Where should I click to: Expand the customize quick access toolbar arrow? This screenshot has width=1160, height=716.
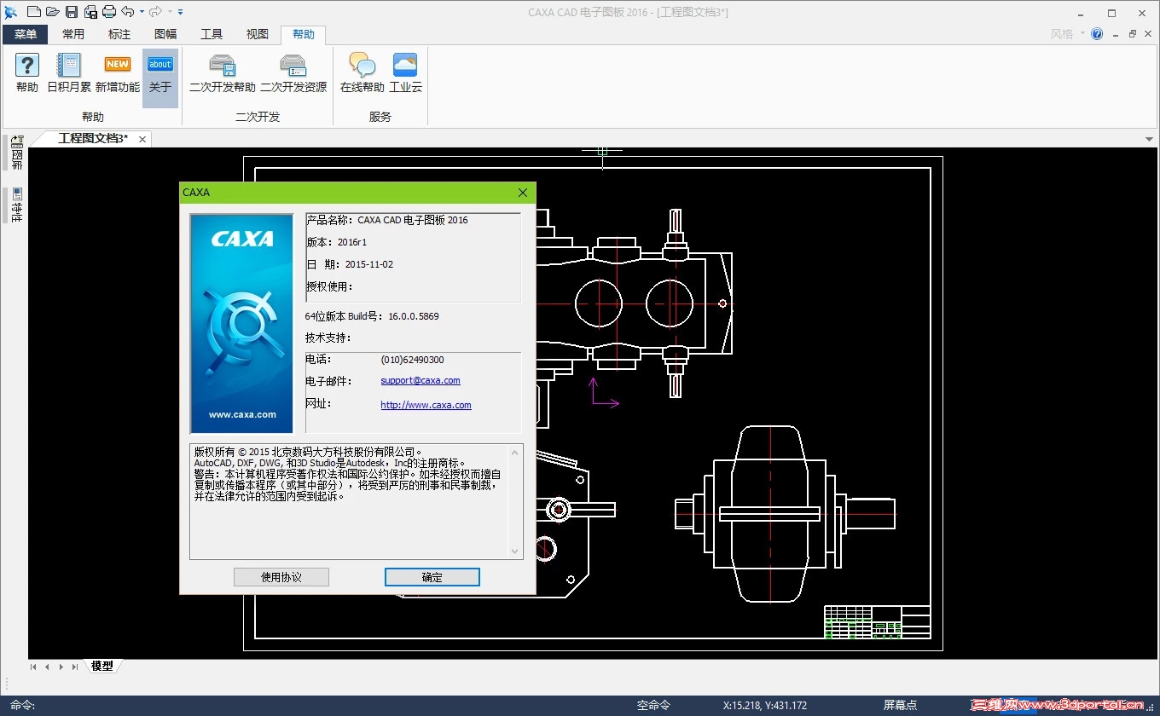coord(181,12)
